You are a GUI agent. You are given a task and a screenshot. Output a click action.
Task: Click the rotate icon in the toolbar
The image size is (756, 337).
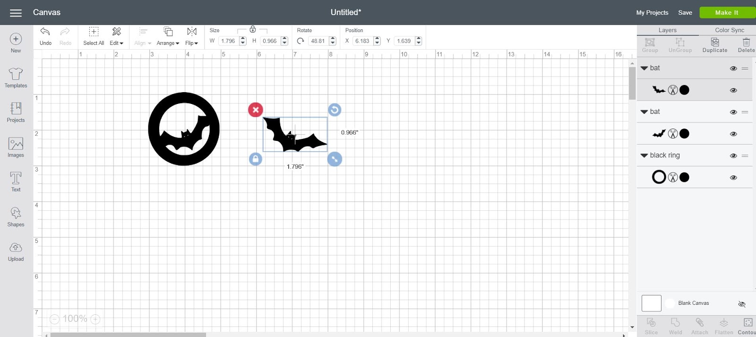click(x=301, y=41)
